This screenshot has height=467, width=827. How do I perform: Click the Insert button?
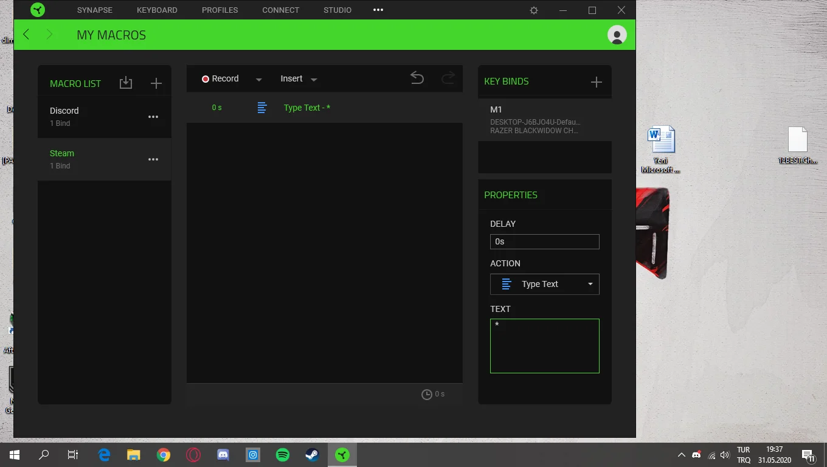click(x=291, y=78)
